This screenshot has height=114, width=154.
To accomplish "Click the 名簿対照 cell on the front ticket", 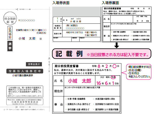I will click(75, 39).
